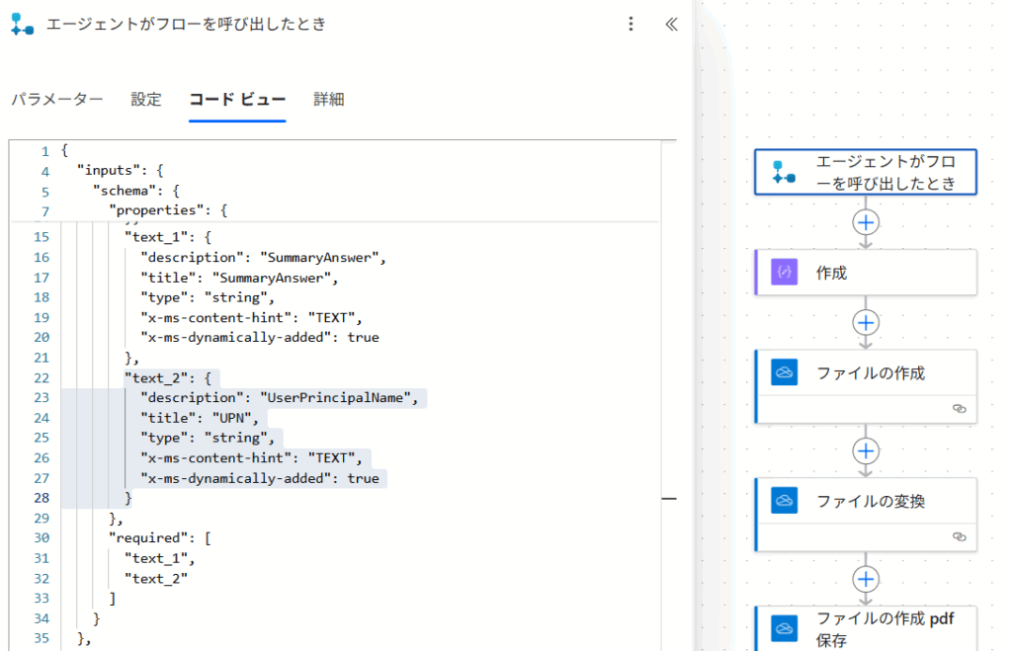Viewport: 1012px width, 651px height.
Task: Click line number 30 in code gutter
Action: coord(41,538)
